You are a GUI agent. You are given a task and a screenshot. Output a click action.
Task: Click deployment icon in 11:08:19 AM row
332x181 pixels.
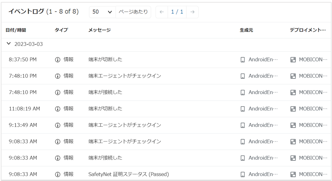[x=293, y=109]
